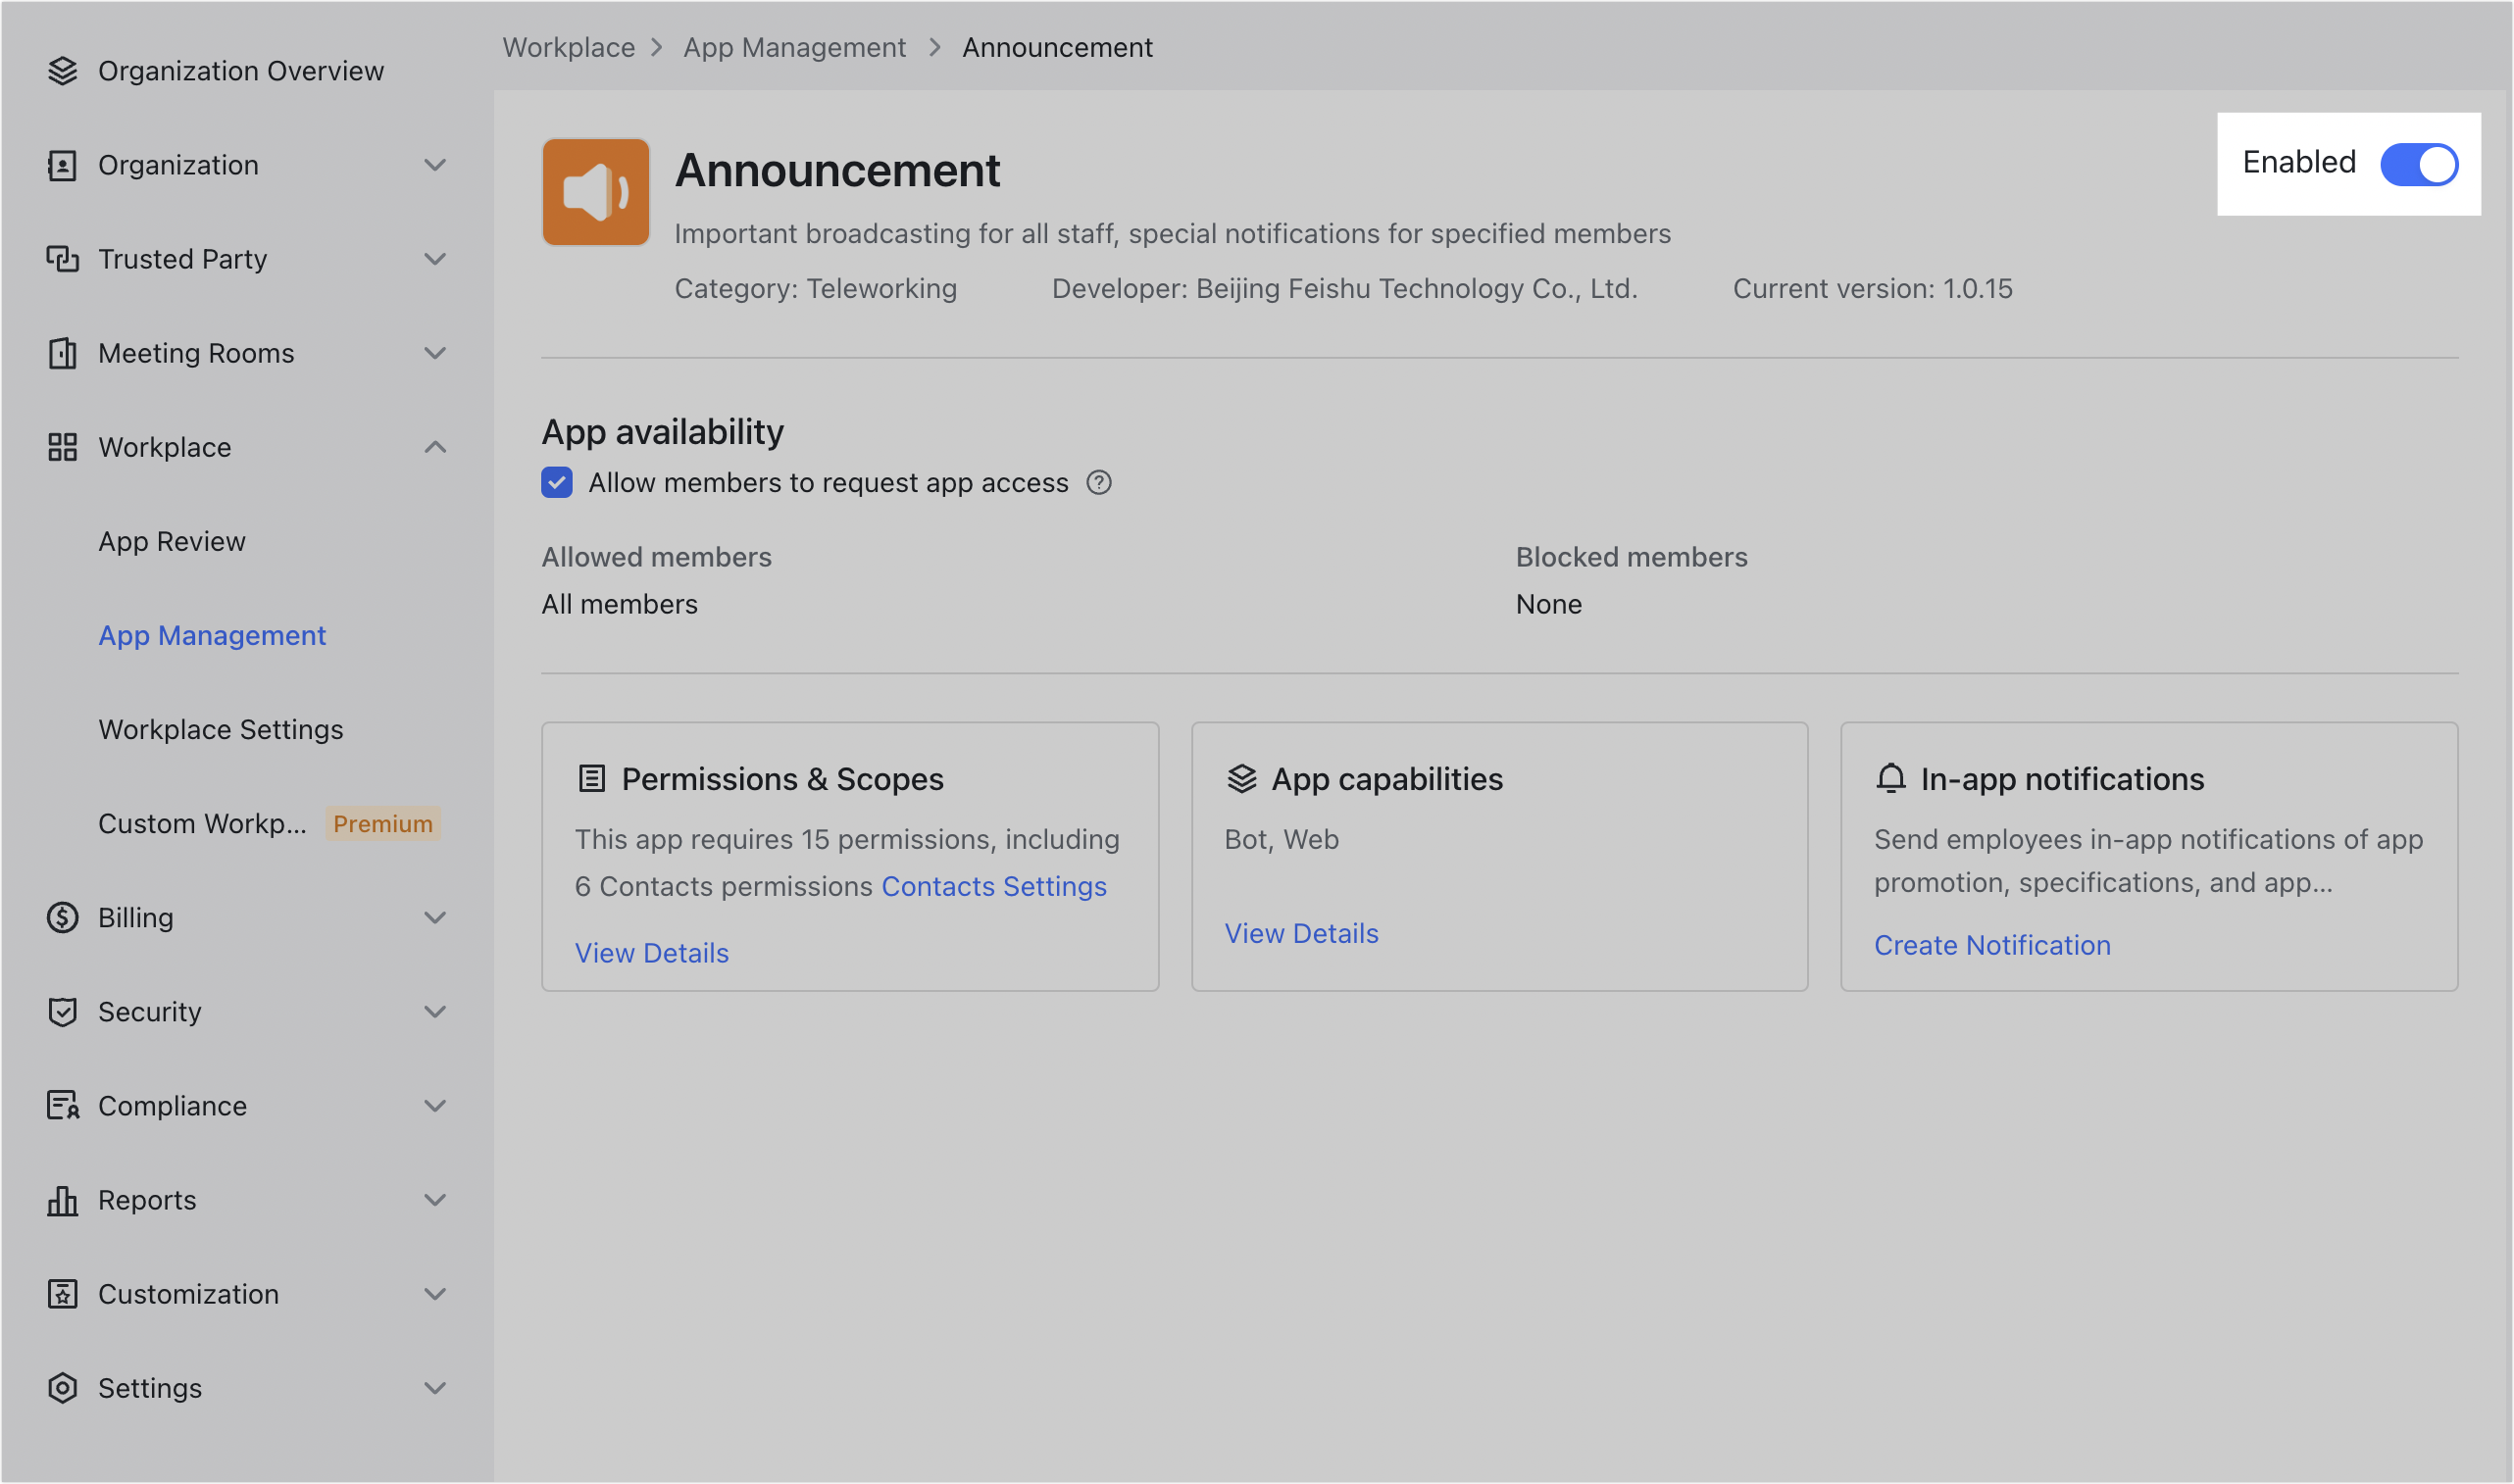2514x1484 pixels.
Task: Open App Review from the sidebar
Action: pos(172,541)
